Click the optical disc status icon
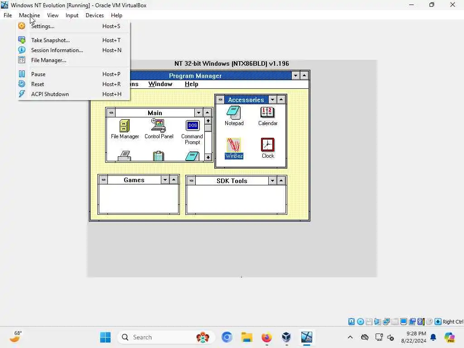The image size is (464, 348). coord(360,322)
